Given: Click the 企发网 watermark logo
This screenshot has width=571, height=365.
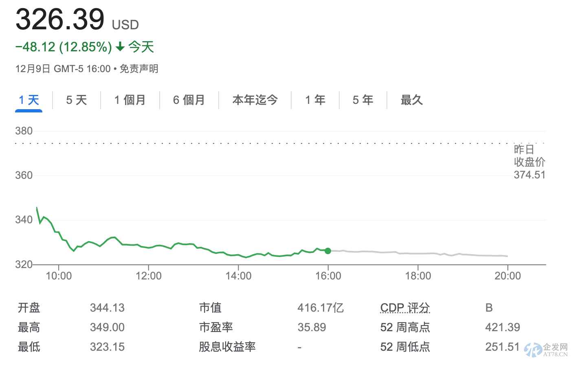Looking at the screenshot, I should point(546,350).
